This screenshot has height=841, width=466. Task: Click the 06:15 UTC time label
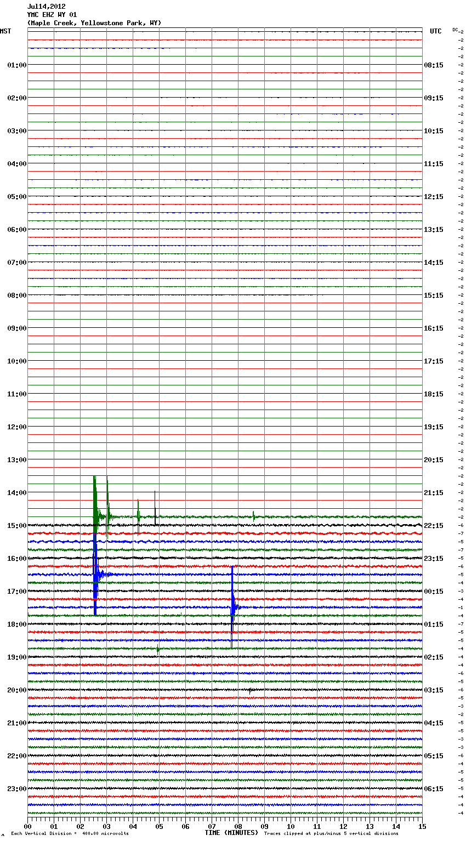(434, 789)
